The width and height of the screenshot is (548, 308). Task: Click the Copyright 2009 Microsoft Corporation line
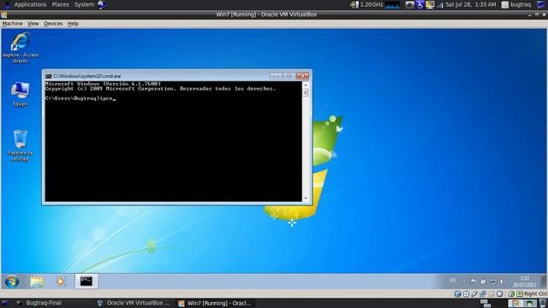(x=160, y=89)
